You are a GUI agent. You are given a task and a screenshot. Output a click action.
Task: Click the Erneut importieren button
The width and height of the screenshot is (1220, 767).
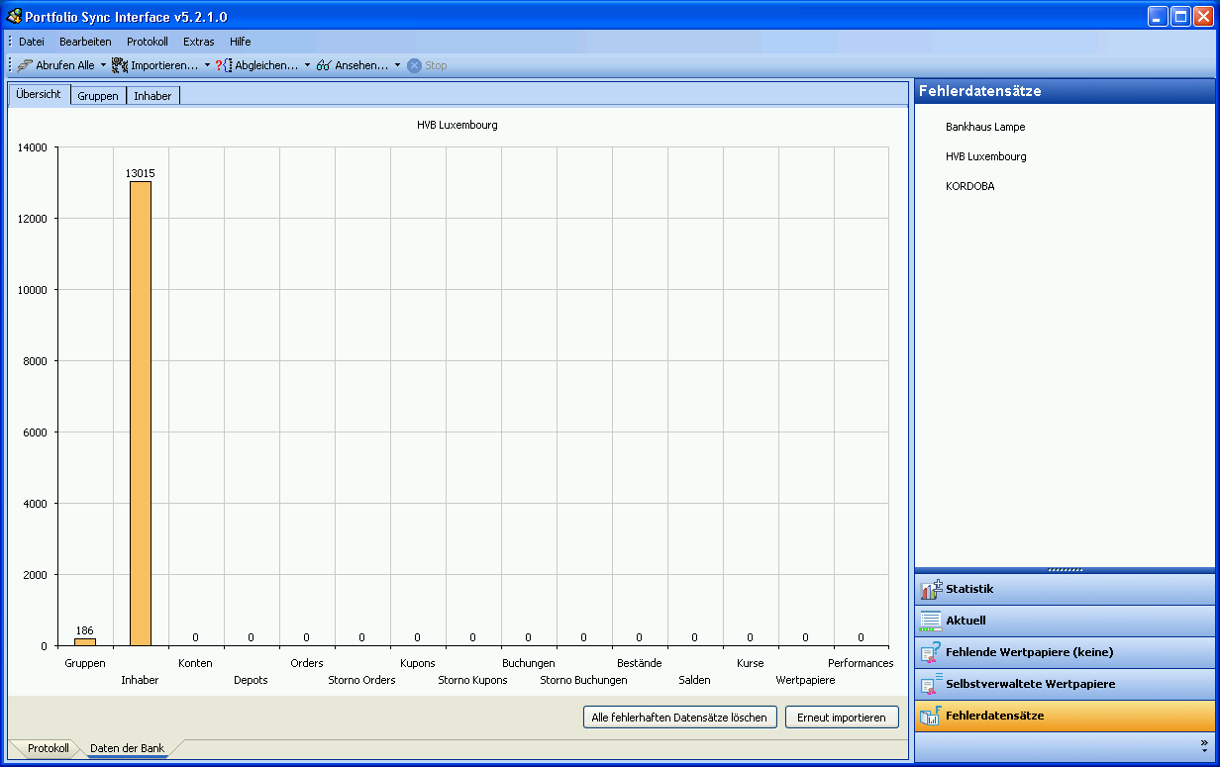pos(842,718)
